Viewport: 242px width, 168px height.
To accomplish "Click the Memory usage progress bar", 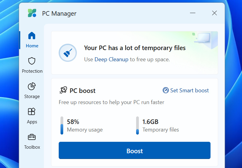I will [62, 125].
